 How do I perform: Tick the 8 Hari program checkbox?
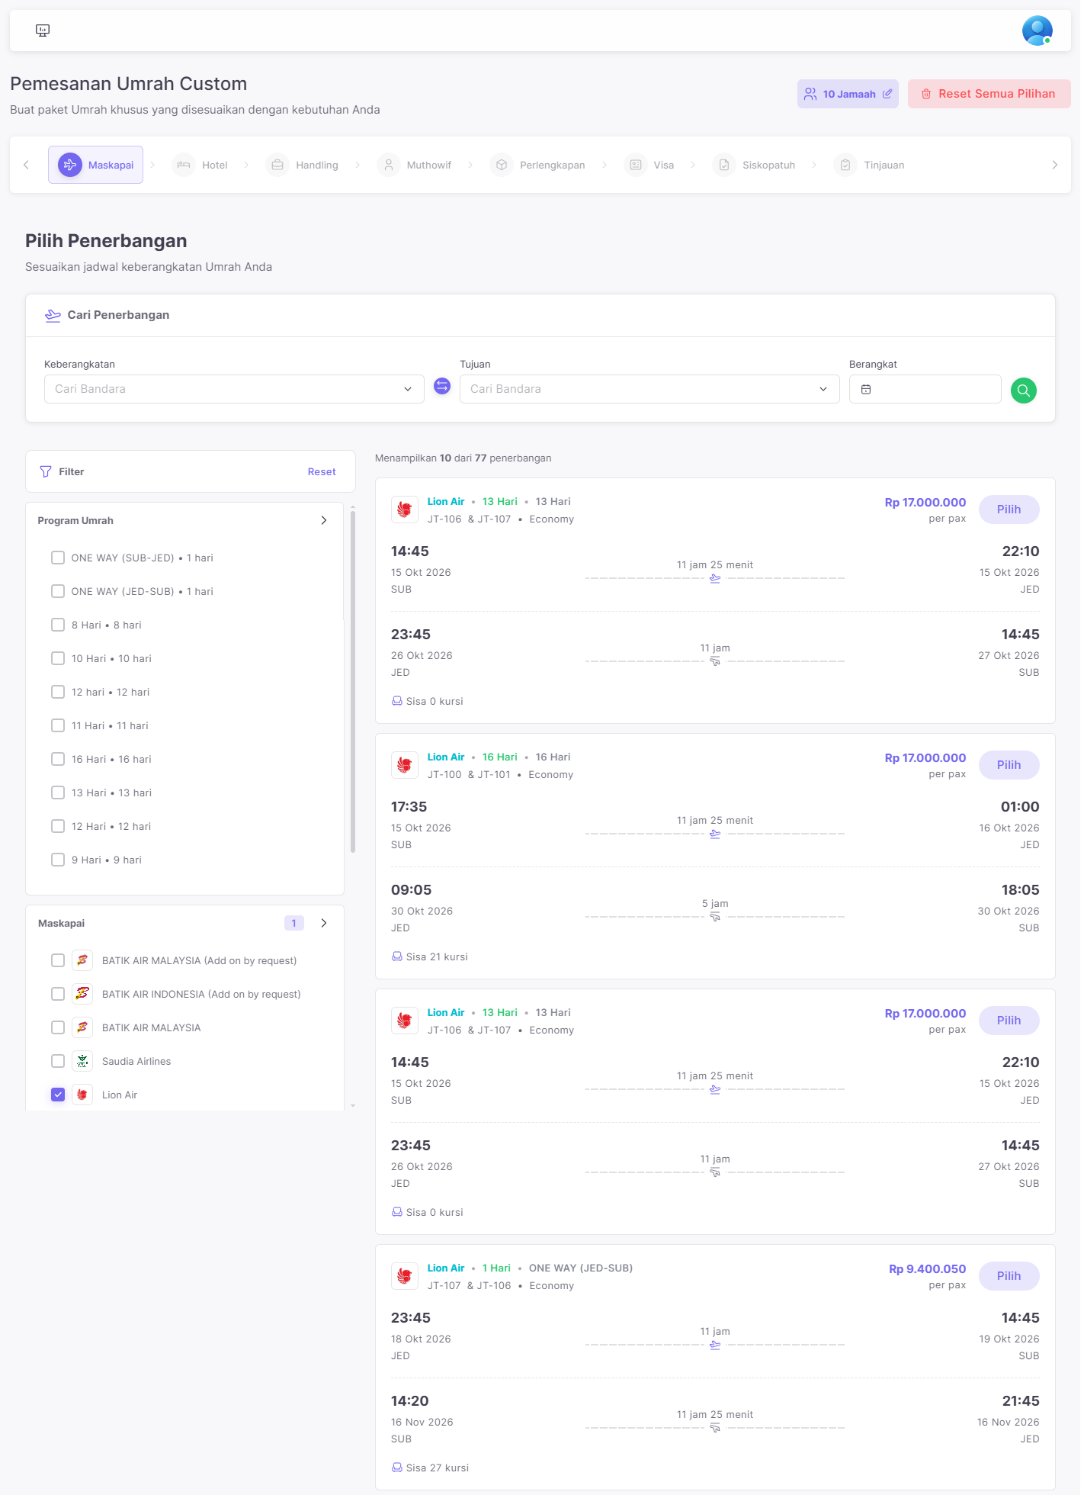[58, 625]
